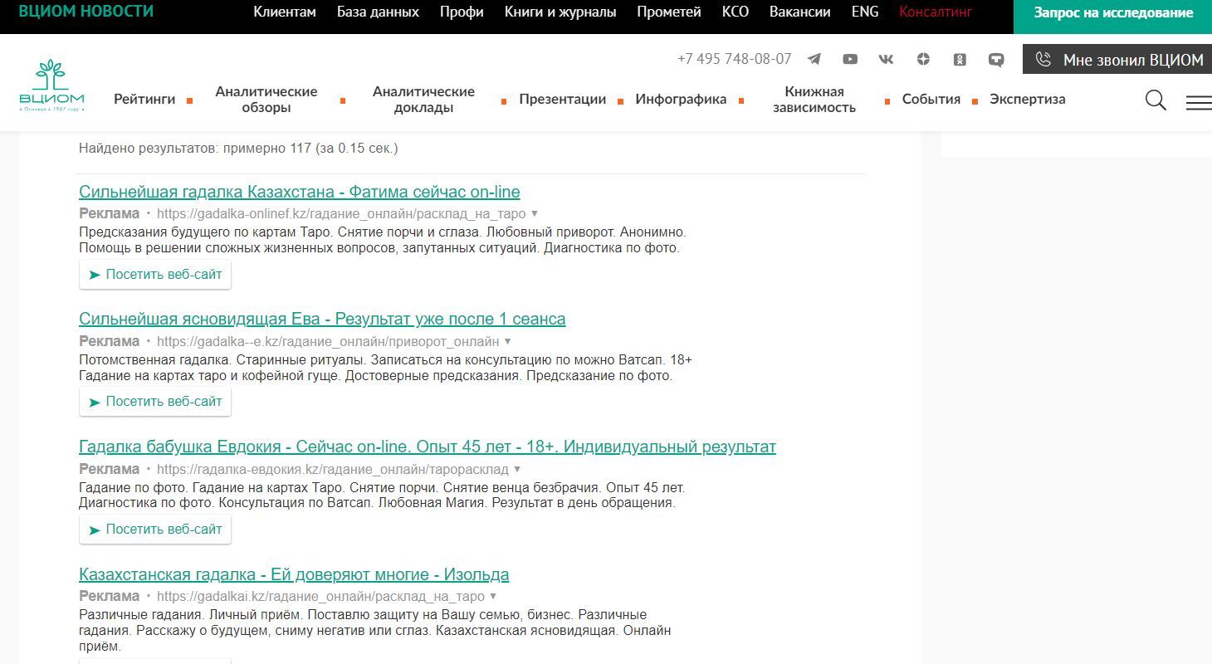Viewport: 1212px width, 664px height.
Task: Go to 'События' section
Action: [931, 100]
